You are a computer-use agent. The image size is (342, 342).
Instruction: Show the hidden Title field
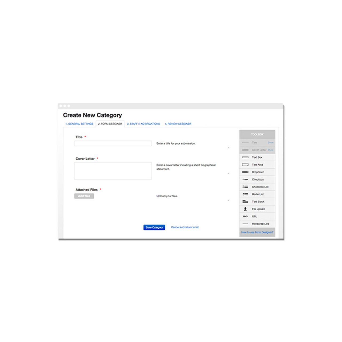click(x=271, y=142)
